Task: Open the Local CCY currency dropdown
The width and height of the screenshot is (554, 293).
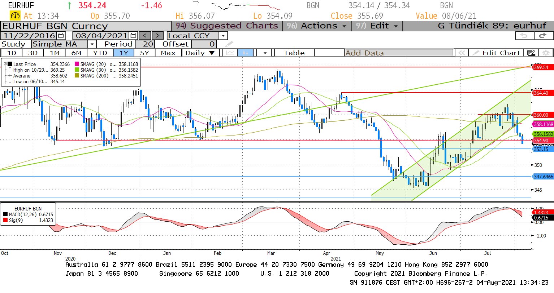Action: [x=223, y=36]
